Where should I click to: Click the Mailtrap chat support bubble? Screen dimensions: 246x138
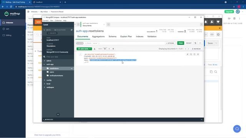point(237,129)
